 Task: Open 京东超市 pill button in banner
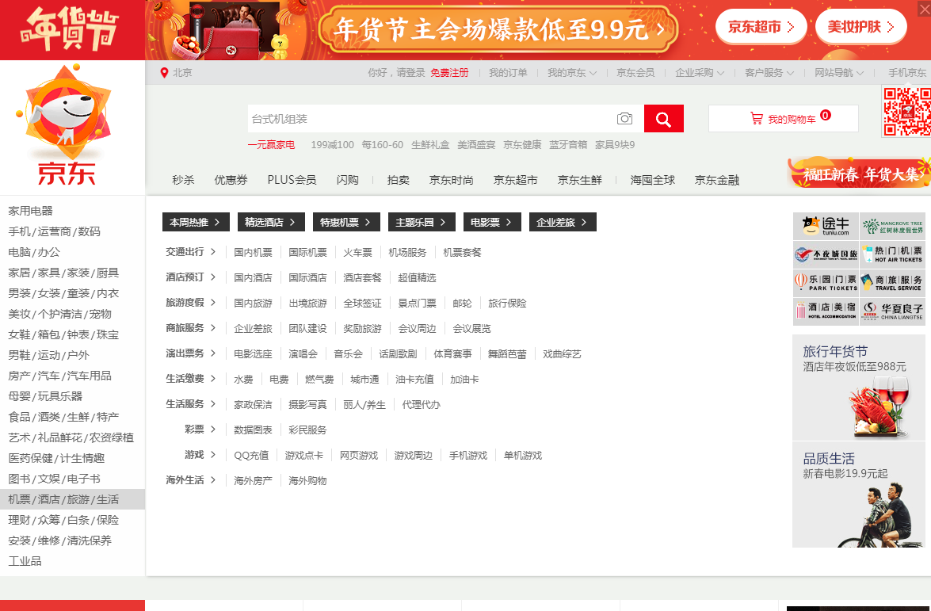point(761,27)
